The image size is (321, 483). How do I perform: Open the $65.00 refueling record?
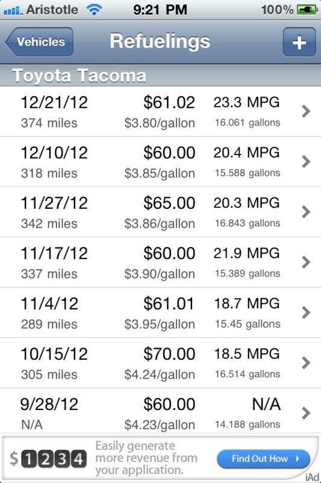coord(160,212)
